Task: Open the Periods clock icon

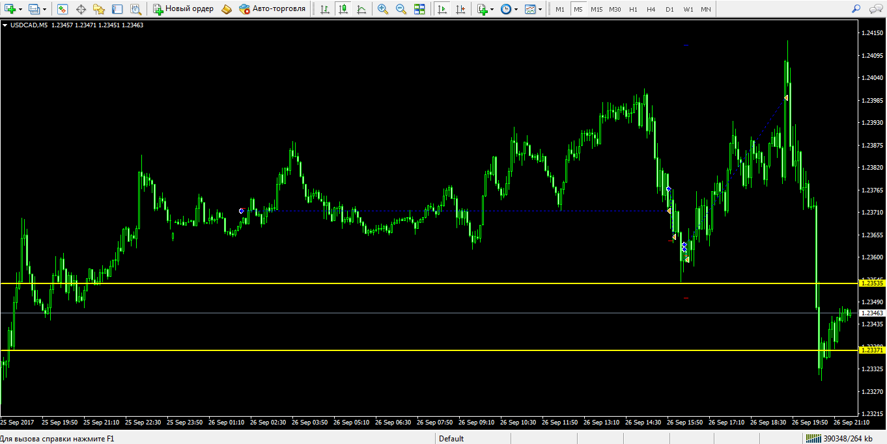Action: click(505, 9)
